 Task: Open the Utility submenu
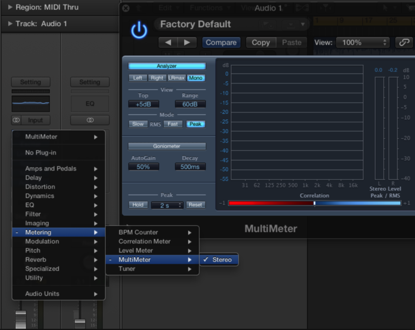(x=59, y=278)
